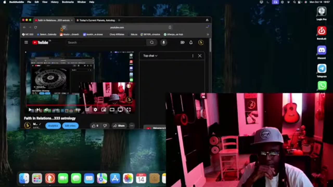
Task: Click the red video progress bar
Action: [80, 106]
